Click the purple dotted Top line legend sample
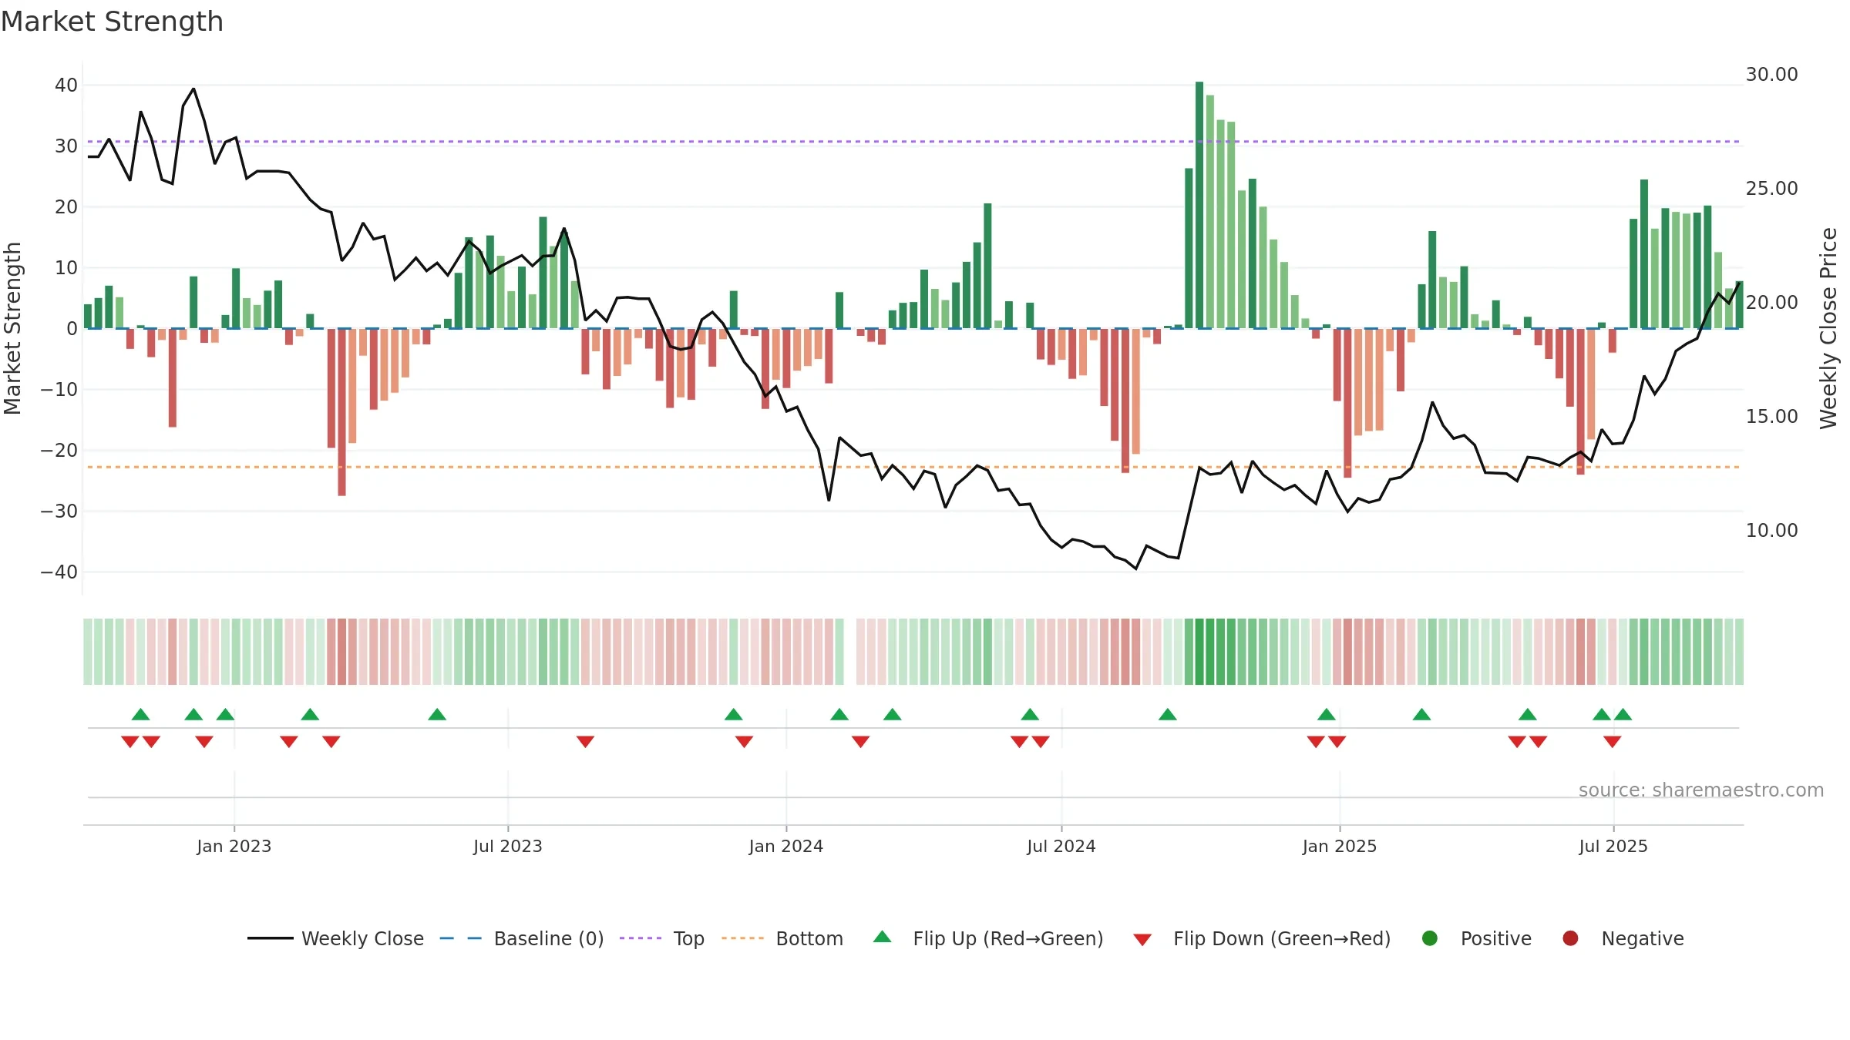 click(641, 938)
